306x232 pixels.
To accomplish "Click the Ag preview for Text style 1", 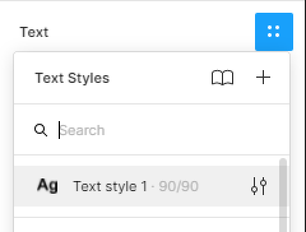I will click(x=47, y=185).
